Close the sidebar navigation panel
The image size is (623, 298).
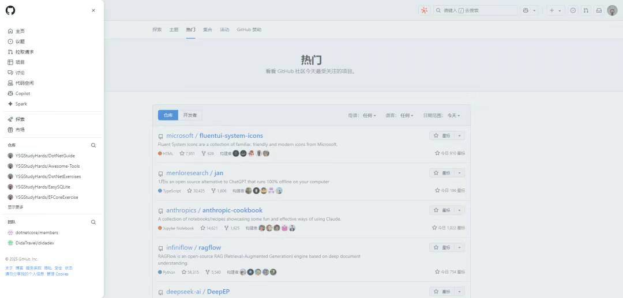pos(93,11)
